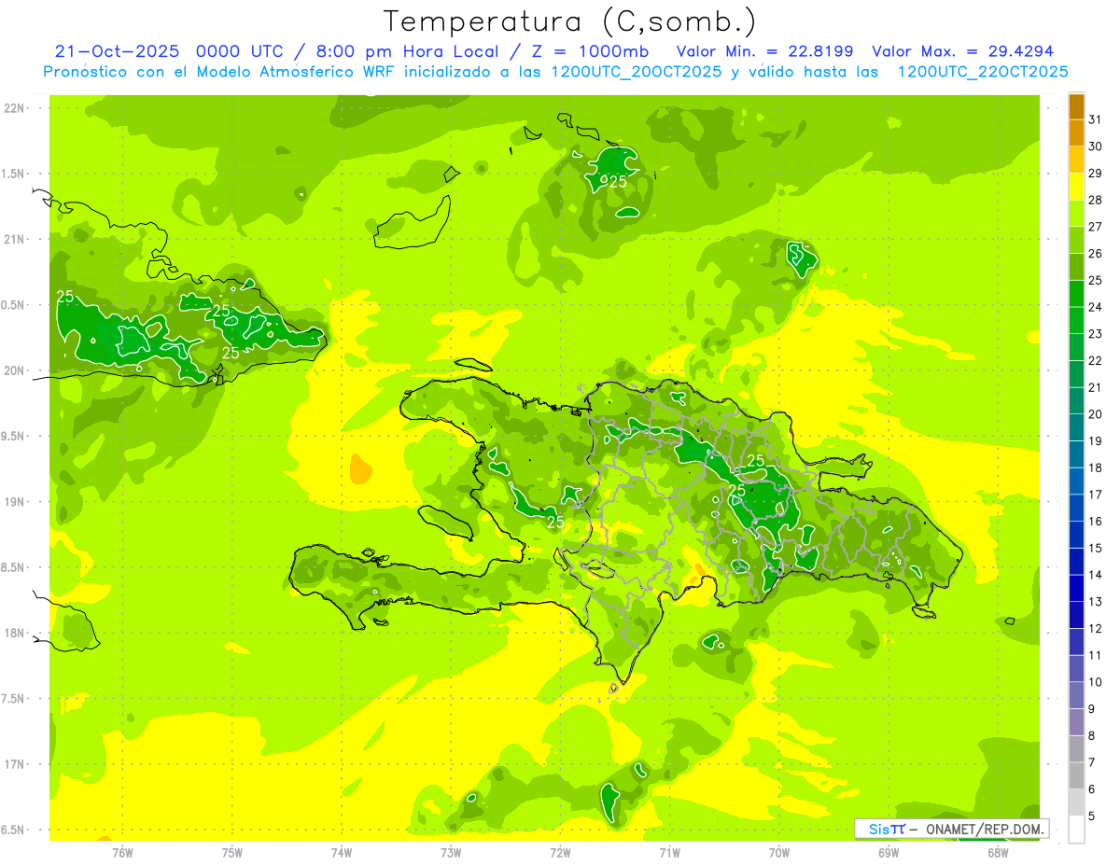The width and height of the screenshot is (1120, 865).
Task: Click the Temperatura (C,somb.) map title
Action: (570, 21)
